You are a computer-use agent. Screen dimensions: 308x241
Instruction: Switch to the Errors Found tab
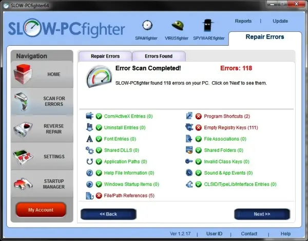coord(159,56)
